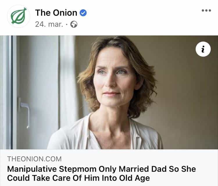The image size is (218, 186).
Task: Click the "24. mar." post date
Action: coord(49,24)
